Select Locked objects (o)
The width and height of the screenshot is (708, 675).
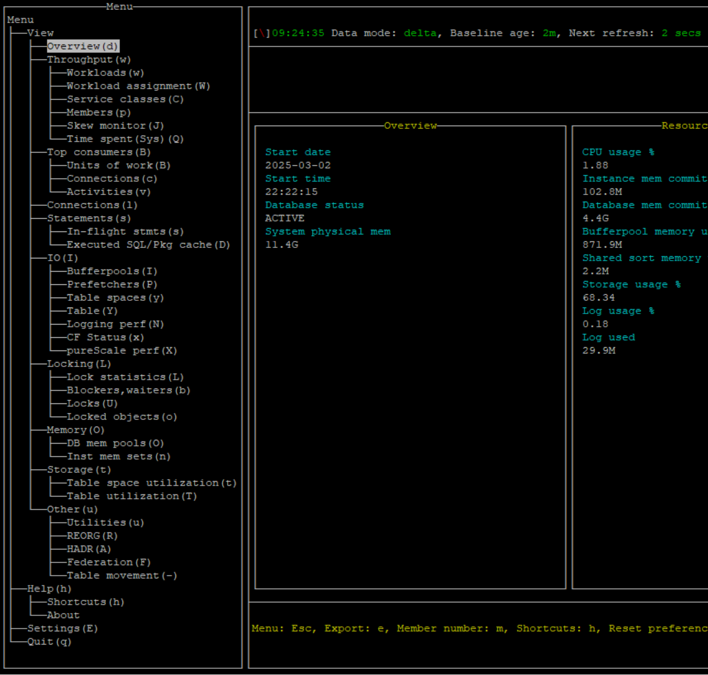pyautogui.click(x=122, y=417)
